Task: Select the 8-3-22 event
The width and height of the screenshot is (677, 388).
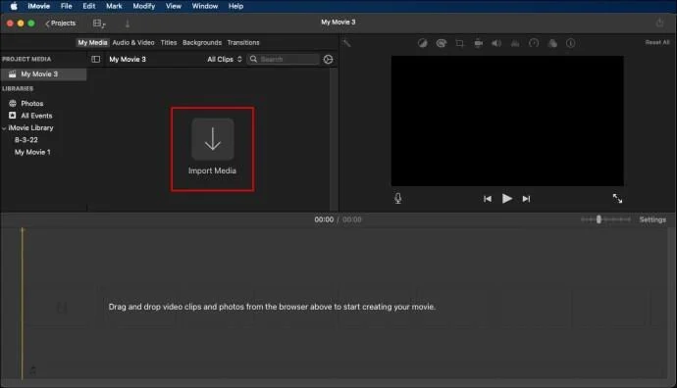Action: 26,140
